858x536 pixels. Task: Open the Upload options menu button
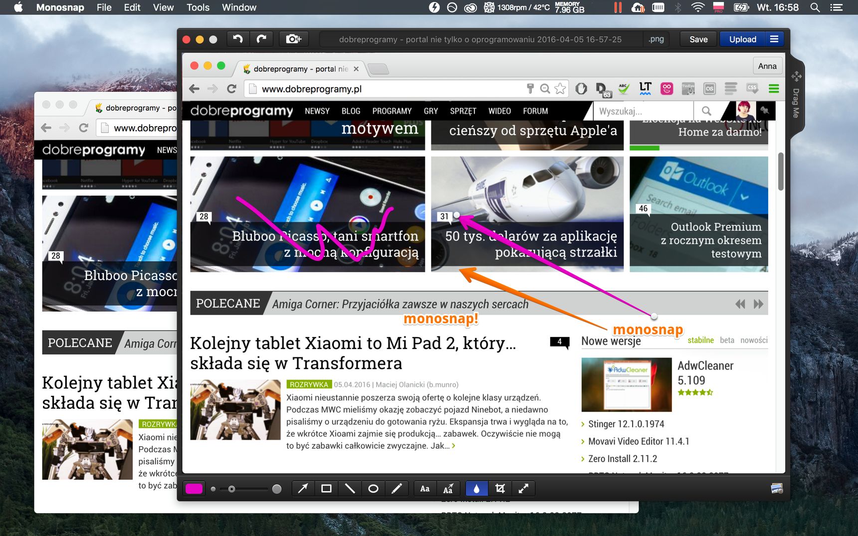tap(774, 39)
